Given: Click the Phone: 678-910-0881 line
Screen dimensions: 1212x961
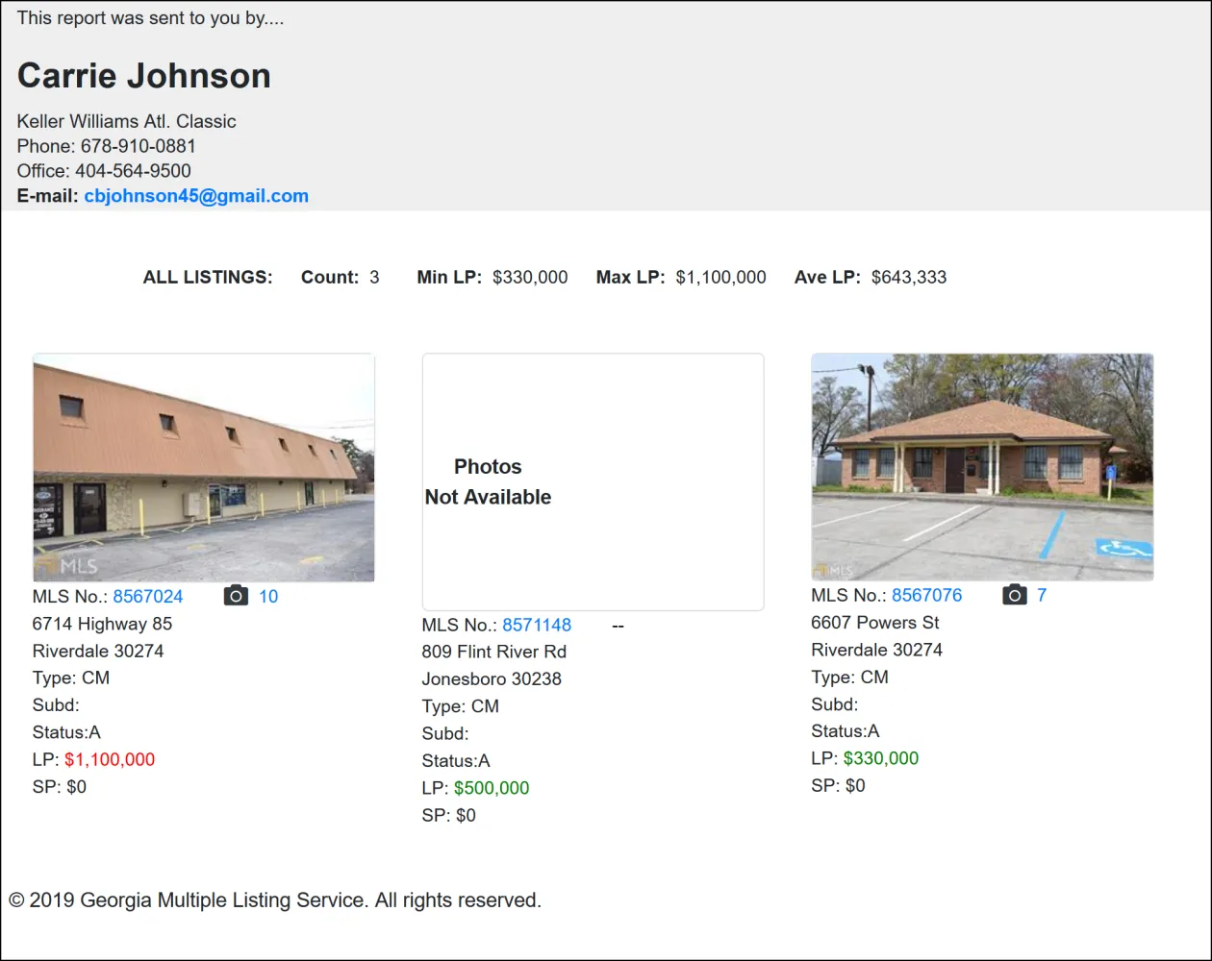Looking at the screenshot, I should (107, 146).
